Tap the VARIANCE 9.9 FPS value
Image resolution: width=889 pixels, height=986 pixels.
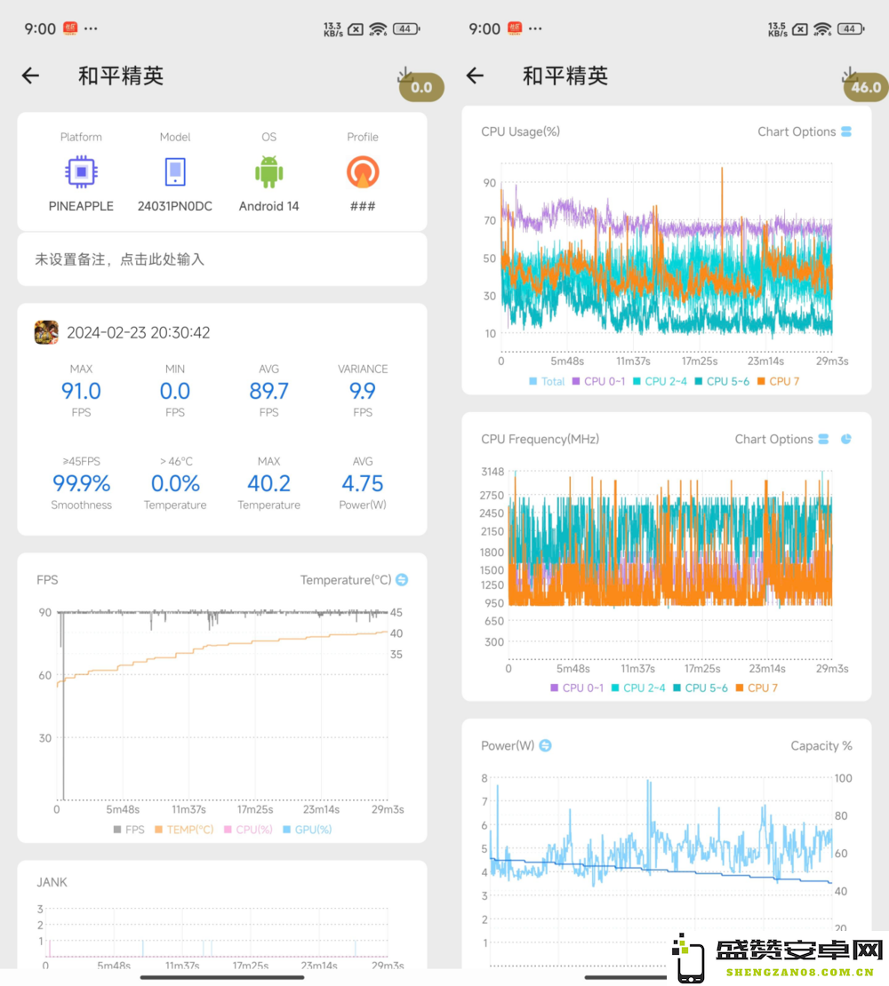coord(363,391)
